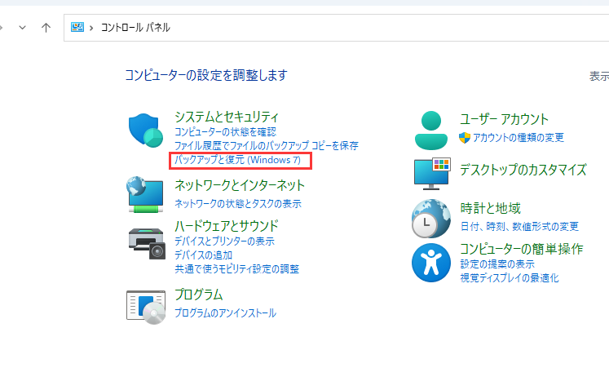This screenshot has width=609, height=390.
Task: Open the User Accounts person icon
Action: 431,131
